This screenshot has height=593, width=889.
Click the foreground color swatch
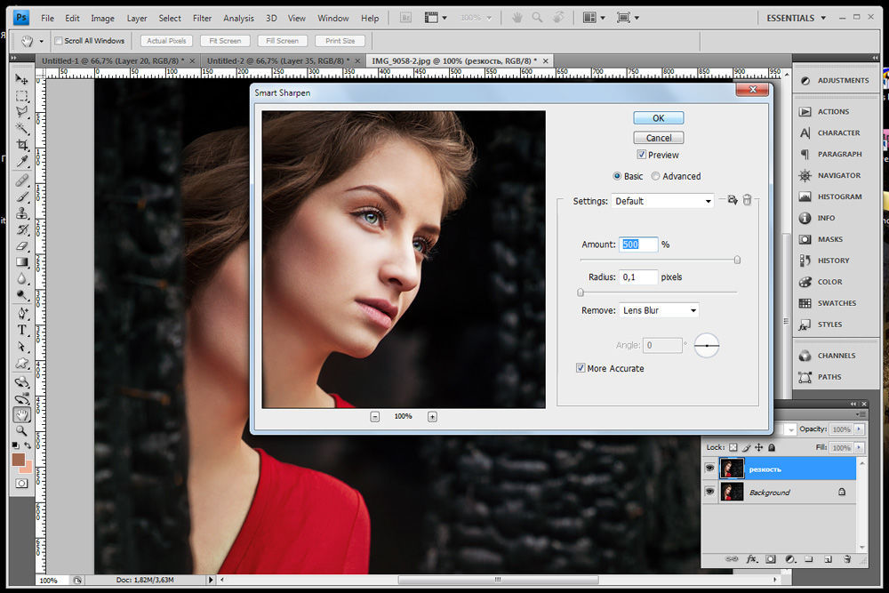[18, 460]
